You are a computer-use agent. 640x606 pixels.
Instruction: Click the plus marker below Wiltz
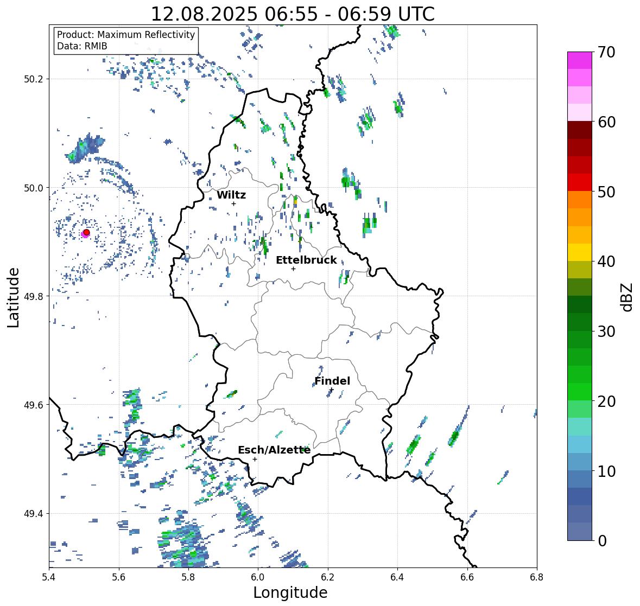[x=234, y=203]
